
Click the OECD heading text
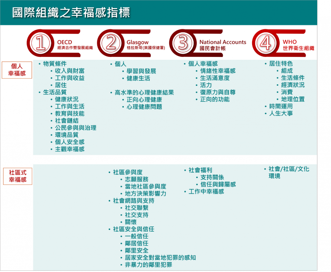coord(65,42)
